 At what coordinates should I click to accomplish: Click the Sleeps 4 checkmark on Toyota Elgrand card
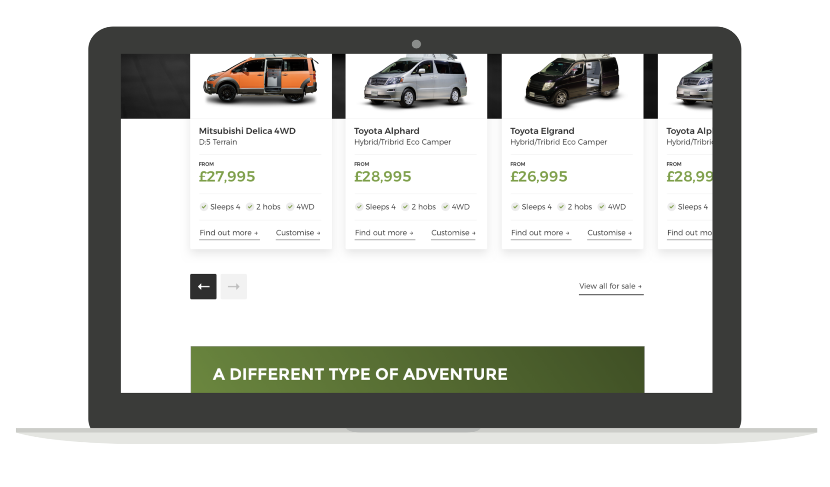(x=516, y=207)
